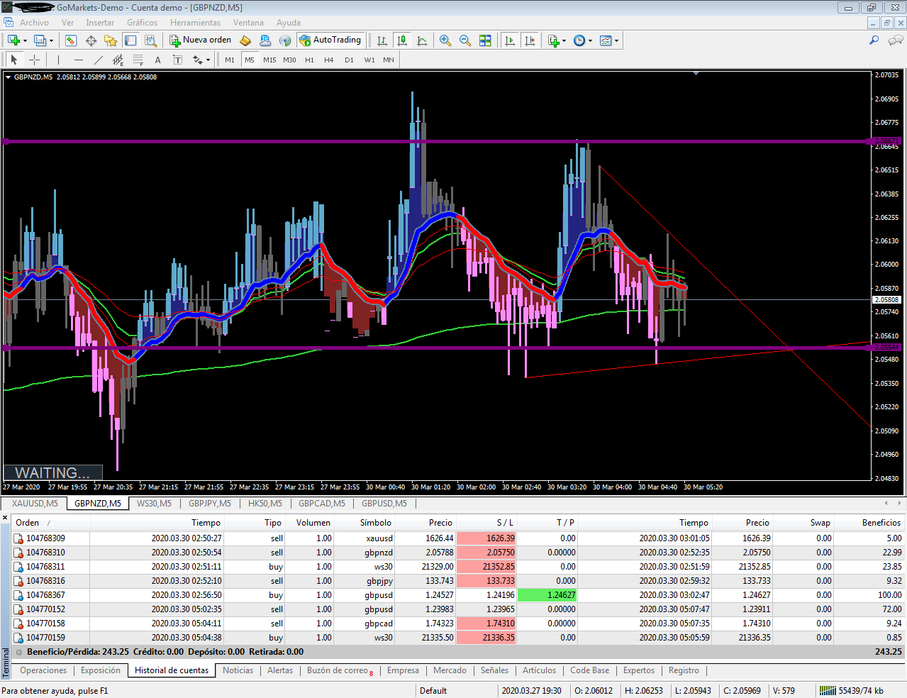The image size is (907, 698).
Task: Tile chart windows with grid icon
Action: tap(485, 40)
